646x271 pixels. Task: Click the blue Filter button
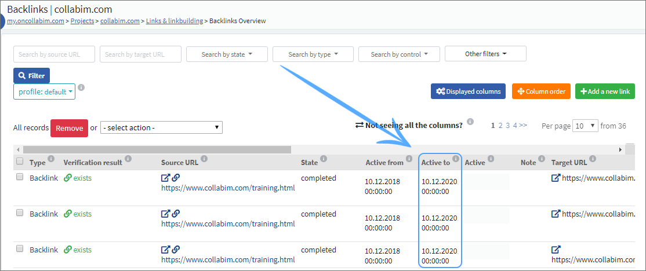[32, 76]
